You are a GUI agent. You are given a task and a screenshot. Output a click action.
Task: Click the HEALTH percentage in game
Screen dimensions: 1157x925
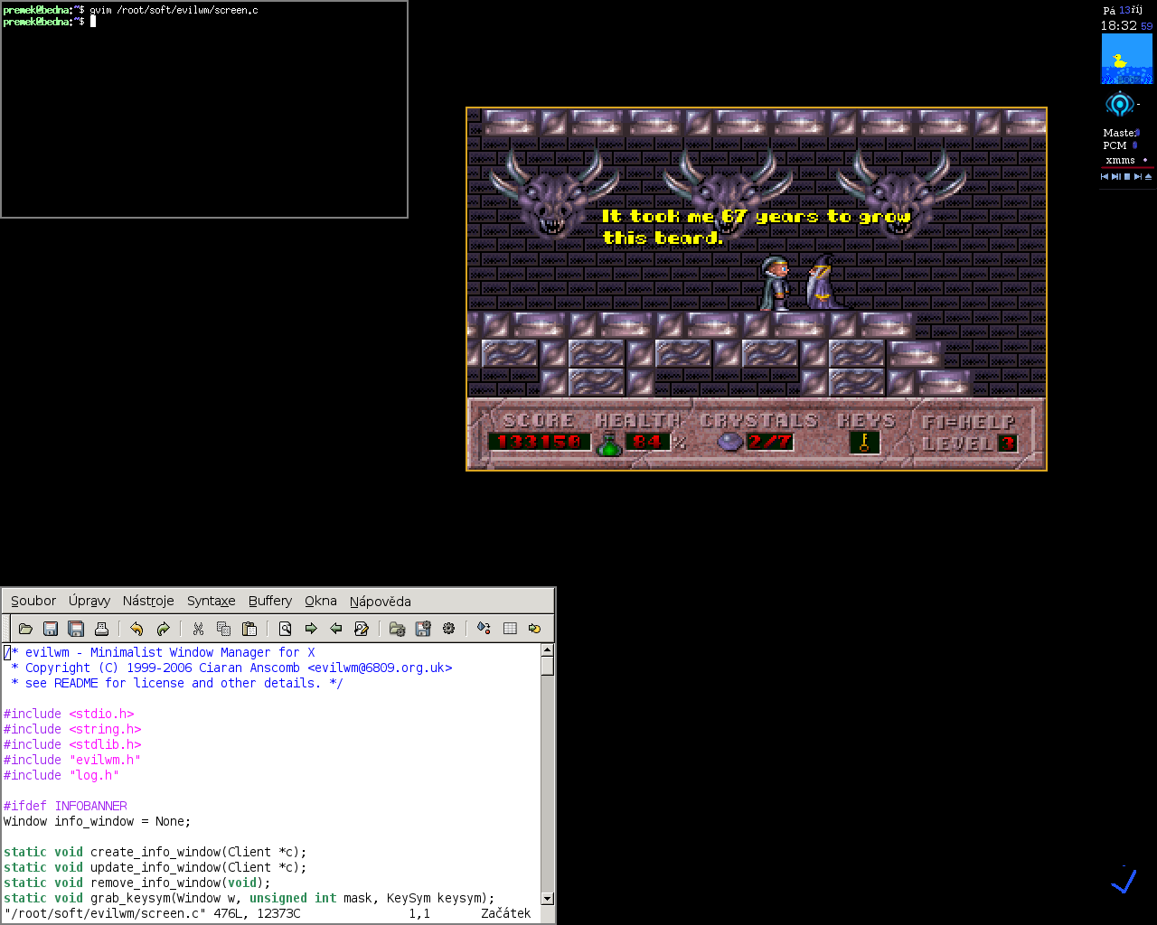647,442
